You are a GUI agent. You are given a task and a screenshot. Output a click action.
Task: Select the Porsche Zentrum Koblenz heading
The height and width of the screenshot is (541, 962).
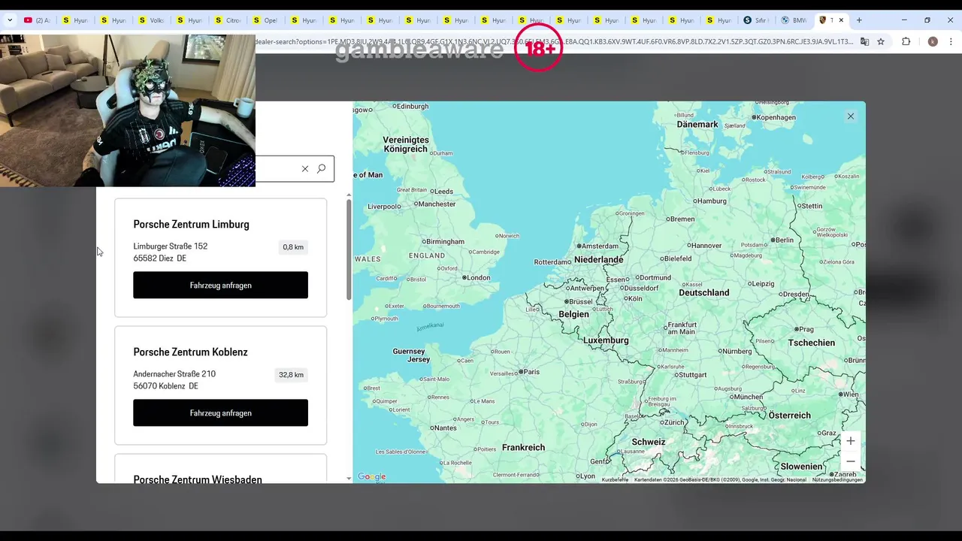tap(190, 352)
